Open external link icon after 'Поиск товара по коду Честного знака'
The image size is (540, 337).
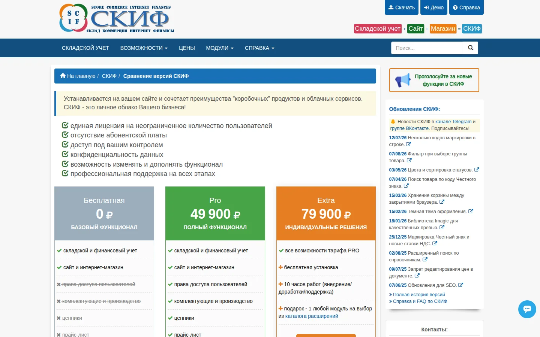point(406,186)
